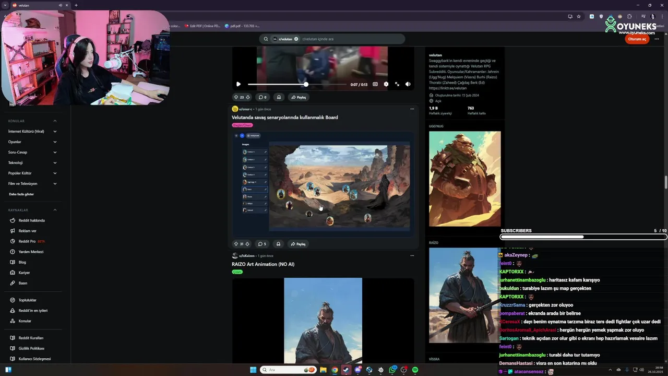
Task: Upvote the post with 23 votes
Action: pos(236,97)
